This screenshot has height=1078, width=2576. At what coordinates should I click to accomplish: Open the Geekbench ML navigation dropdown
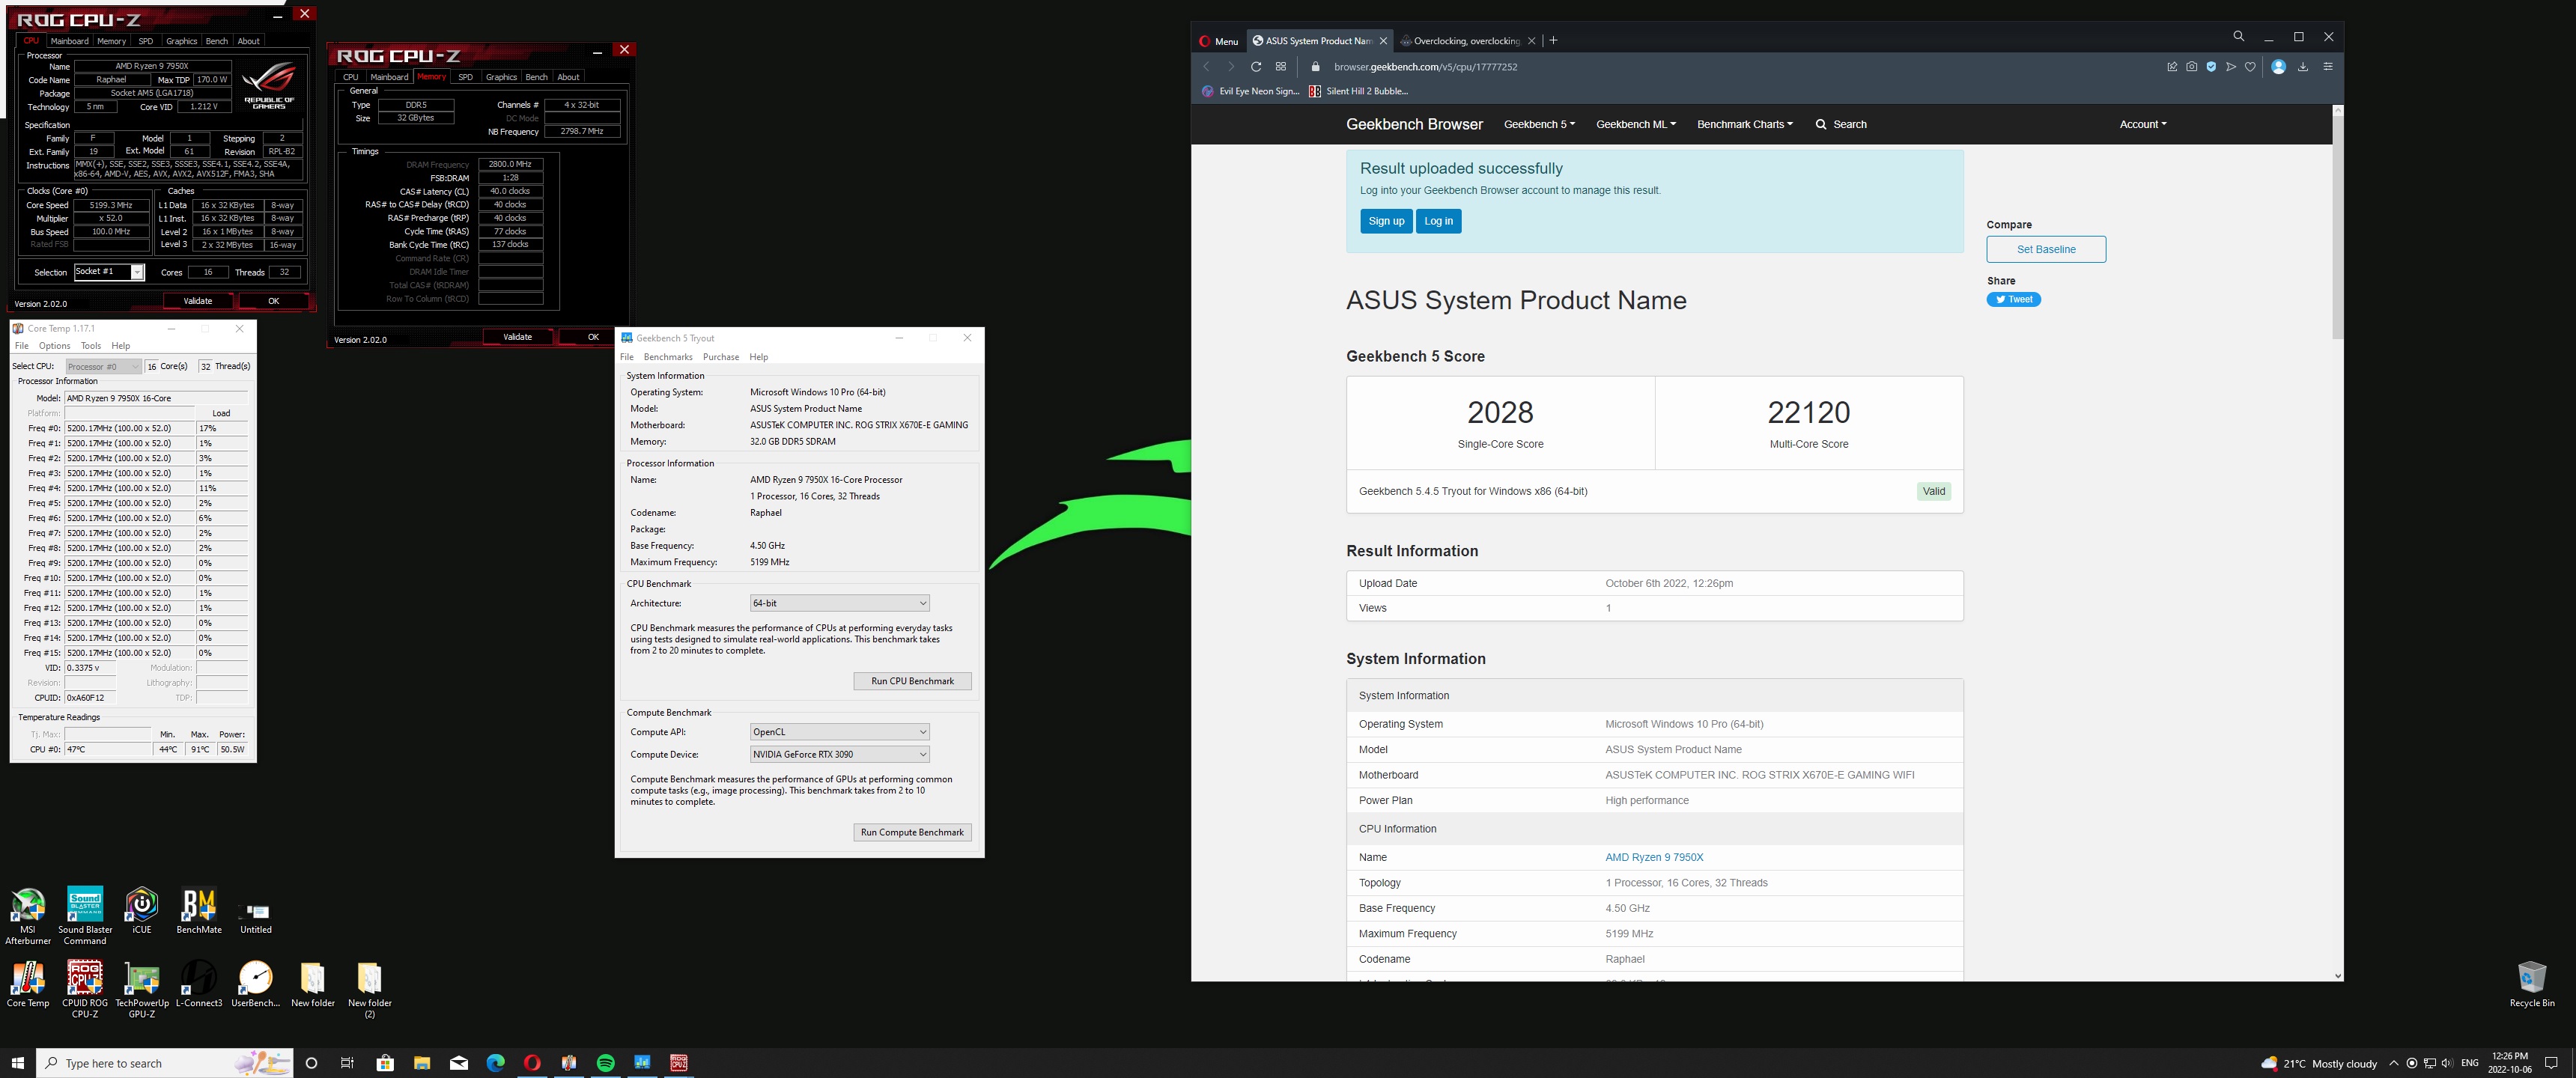[1636, 124]
